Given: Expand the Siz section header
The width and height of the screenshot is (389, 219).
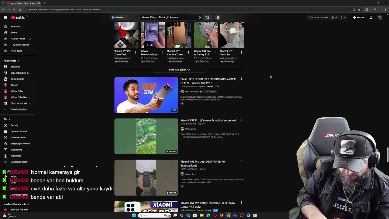Looking at the screenshot, I should pyautogui.click(x=7, y=119).
